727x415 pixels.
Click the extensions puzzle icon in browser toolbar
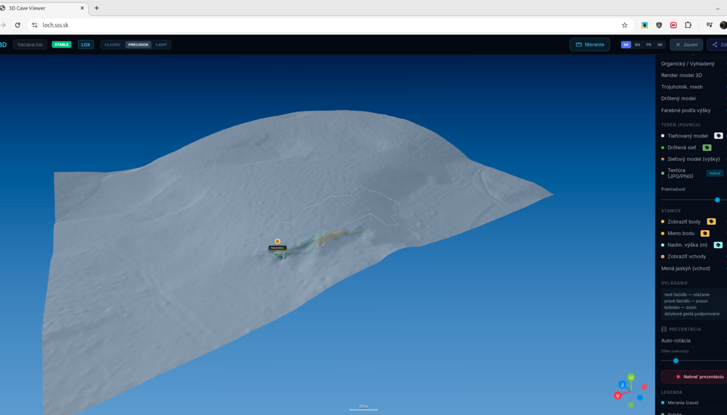[688, 24]
